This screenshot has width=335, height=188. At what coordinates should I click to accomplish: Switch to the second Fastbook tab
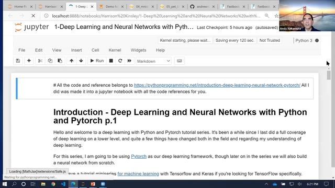pos(263,7)
